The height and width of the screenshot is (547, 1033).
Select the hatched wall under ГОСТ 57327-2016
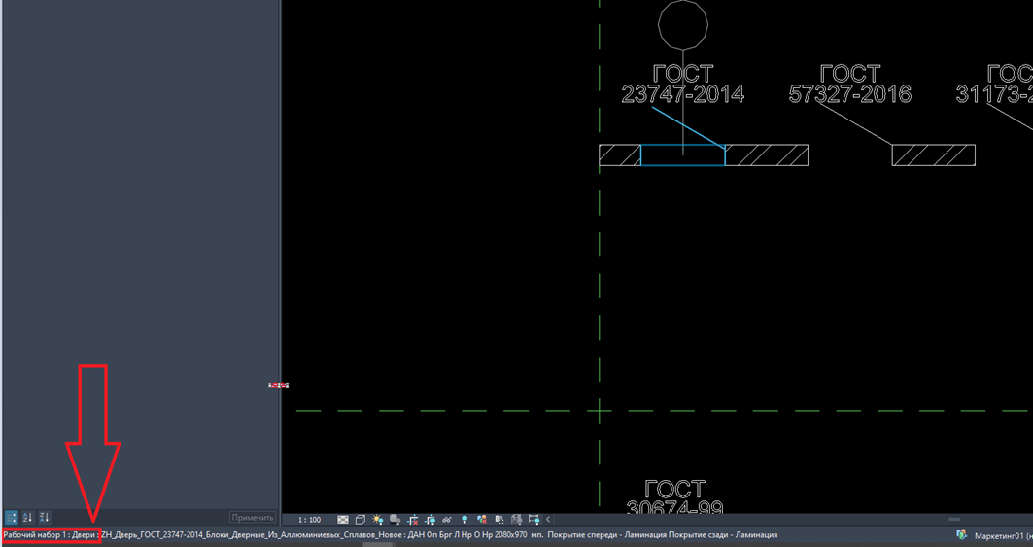click(934, 154)
